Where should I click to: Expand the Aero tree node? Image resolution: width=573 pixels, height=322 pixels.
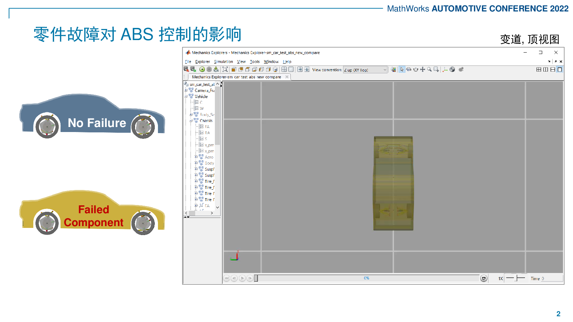[196, 157]
